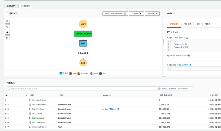Screen dimensions: 221x131
Task: Click the zoom out magnifier icon
Action: (7, 27)
